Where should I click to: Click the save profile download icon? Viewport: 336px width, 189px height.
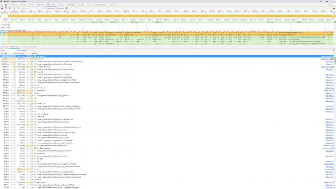18,8
